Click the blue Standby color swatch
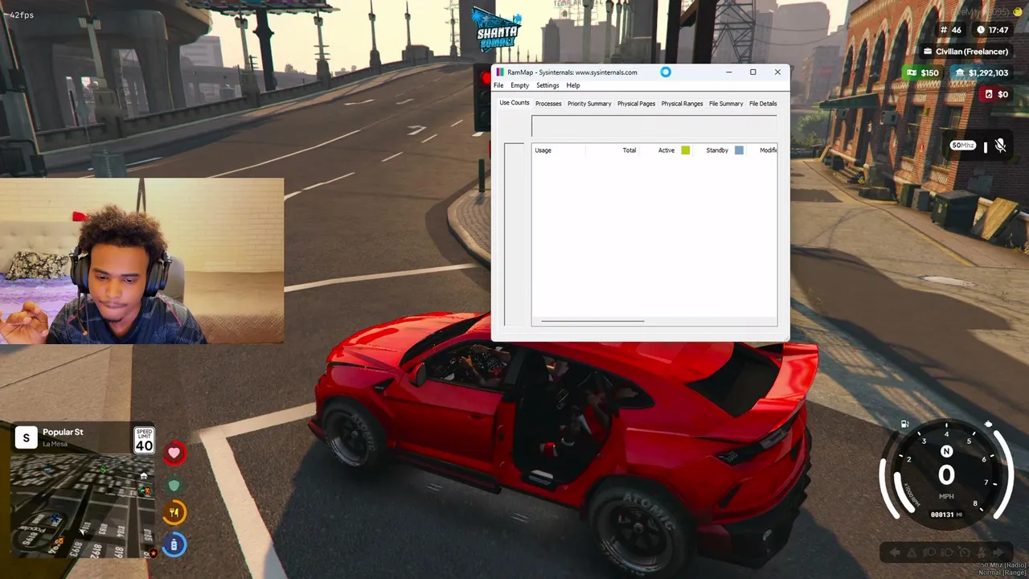 click(739, 150)
